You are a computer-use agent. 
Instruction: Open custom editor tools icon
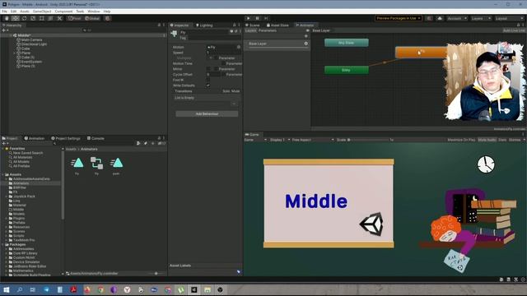[59, 18]
